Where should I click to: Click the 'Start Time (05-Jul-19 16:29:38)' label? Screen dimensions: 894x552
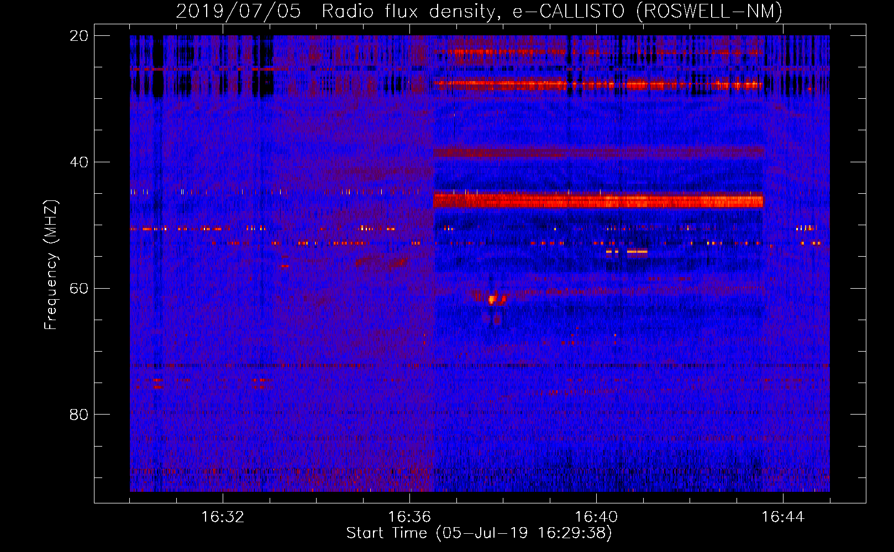(479, 533)
